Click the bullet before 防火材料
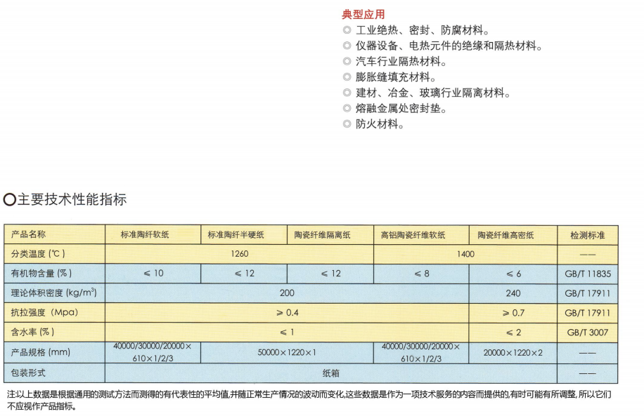The image size is (644, 416). [347, 124]
